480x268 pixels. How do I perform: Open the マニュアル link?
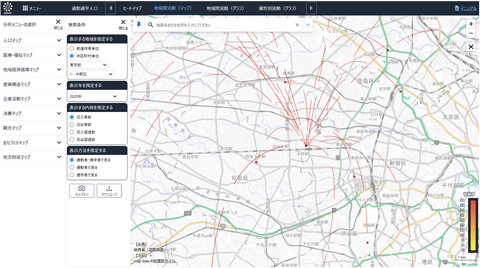coord(465,8)
